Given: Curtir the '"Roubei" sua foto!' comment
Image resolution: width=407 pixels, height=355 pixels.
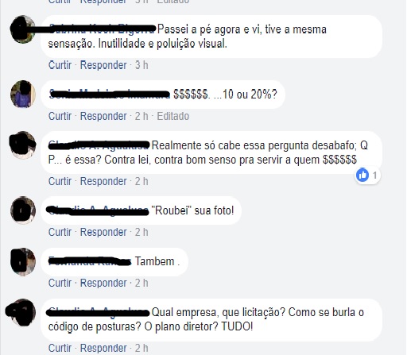Looking at the screenshot, I should point(60,232).
